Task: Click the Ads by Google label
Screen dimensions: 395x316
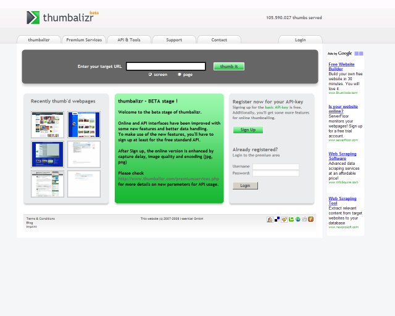Action: [339, 54]
